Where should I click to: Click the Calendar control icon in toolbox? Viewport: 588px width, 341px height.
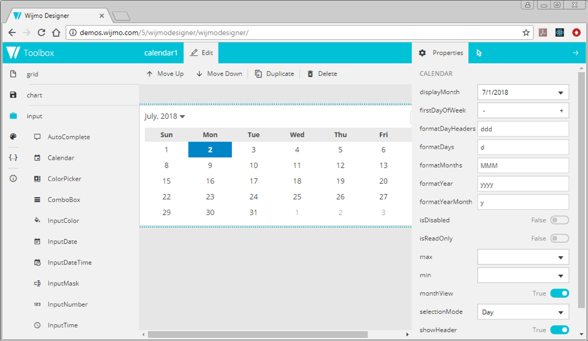point(37,158)
